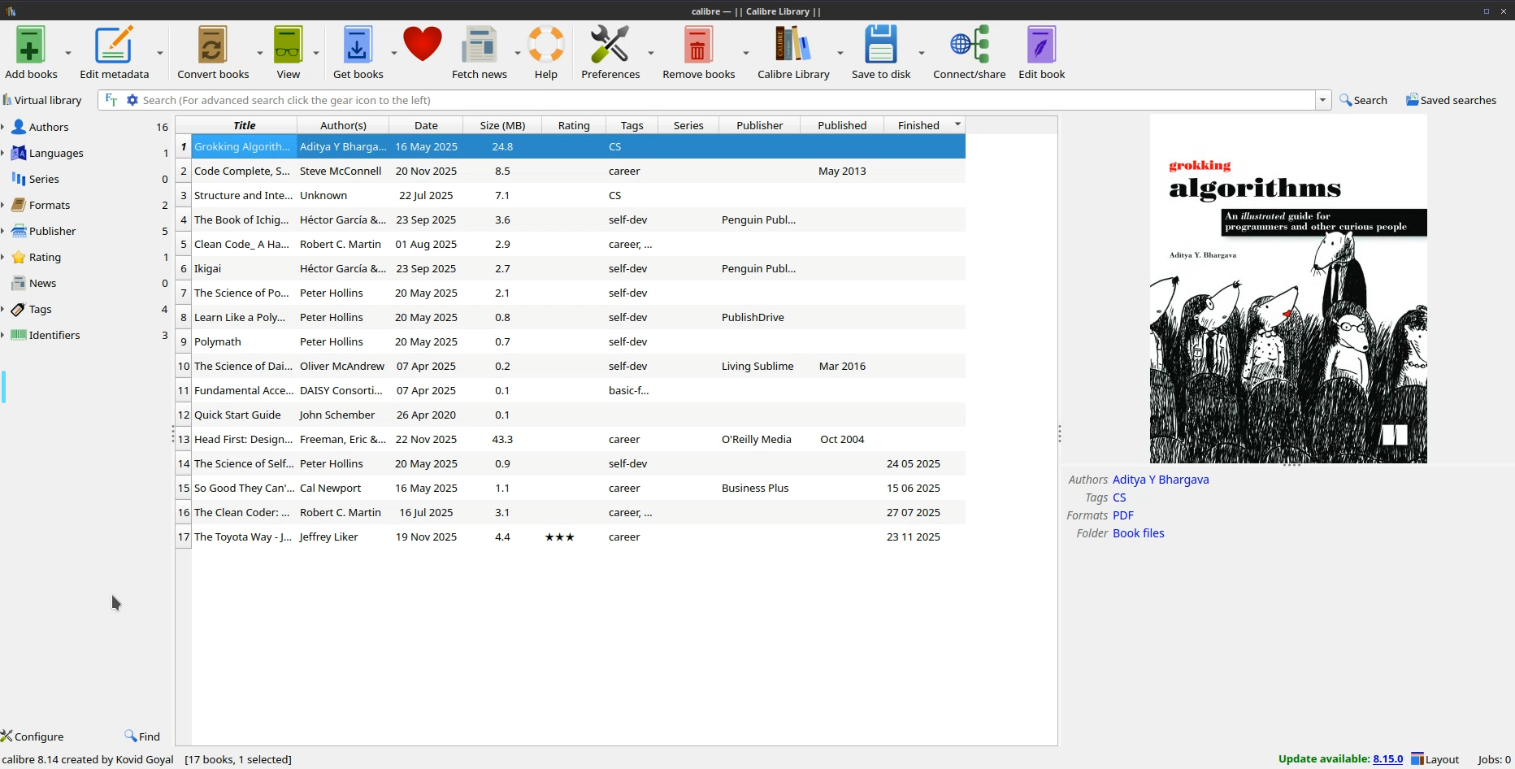Click the Save to disk icon

click(881, 45)
